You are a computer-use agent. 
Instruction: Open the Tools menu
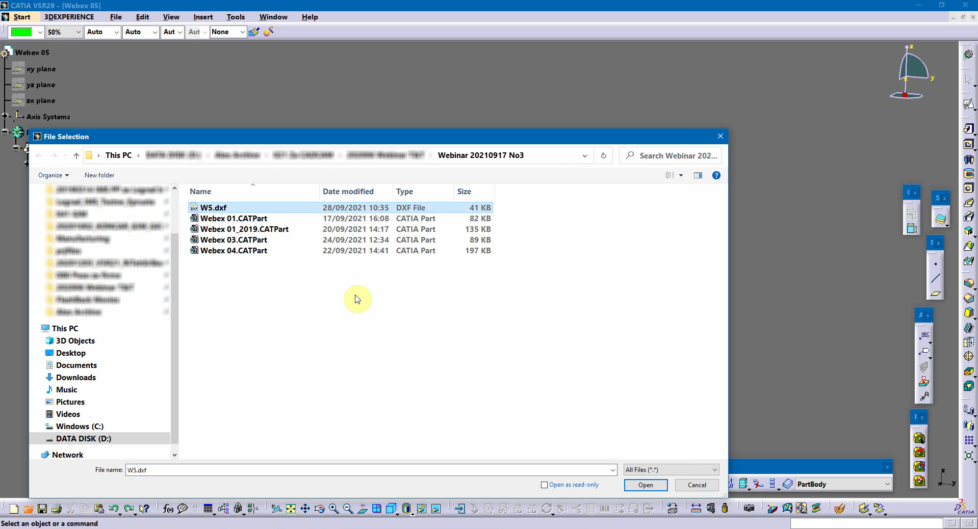(236, 17)
